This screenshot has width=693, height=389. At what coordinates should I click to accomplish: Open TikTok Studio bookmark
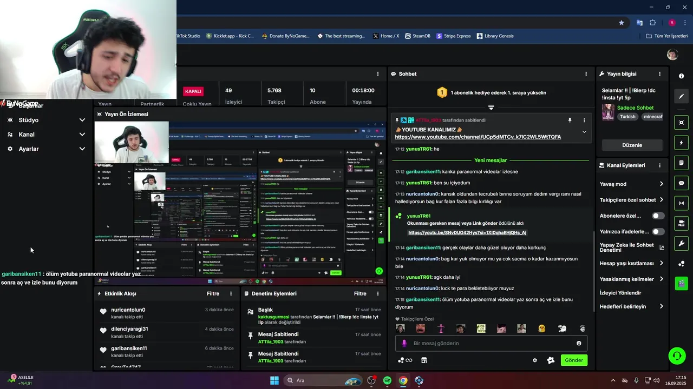(188, 36)
